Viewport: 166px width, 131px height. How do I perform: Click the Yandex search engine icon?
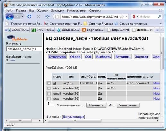coord(134,17)
